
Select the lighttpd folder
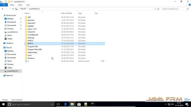pyautogui.click(x=30, y=26)
